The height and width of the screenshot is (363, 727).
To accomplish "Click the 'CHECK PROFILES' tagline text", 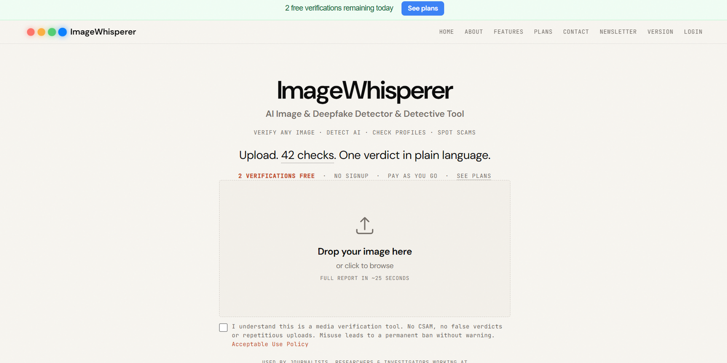I will (399, 132).
